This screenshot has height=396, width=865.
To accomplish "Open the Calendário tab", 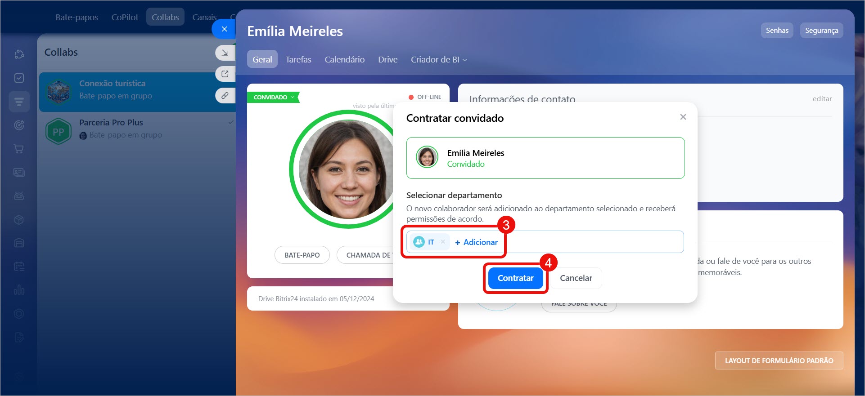I will coord(345,59).
